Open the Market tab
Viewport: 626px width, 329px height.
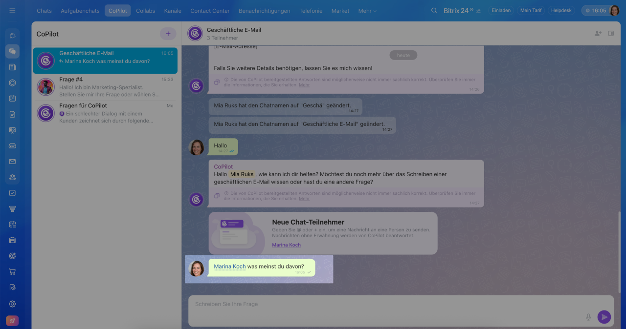[x=340, y=11]
